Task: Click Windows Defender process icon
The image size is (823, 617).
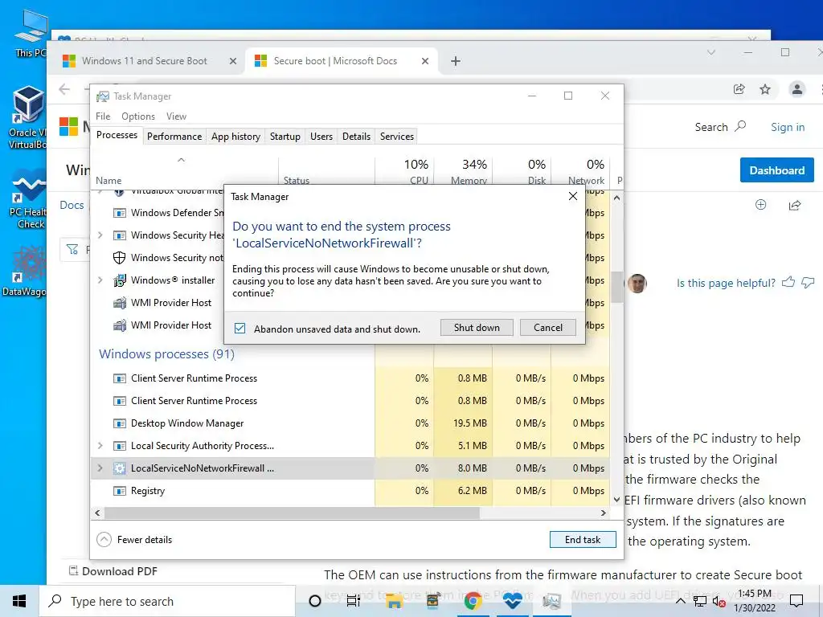Action: pos(120,213)
